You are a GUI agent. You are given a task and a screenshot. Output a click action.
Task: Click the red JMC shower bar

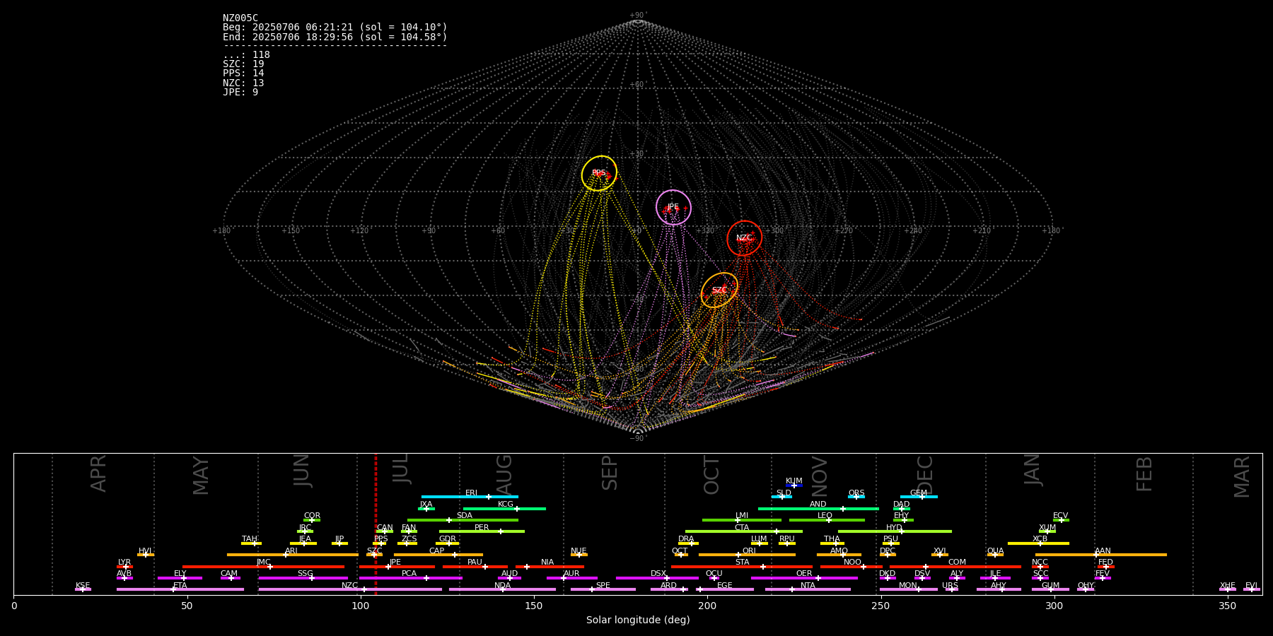(x=263, y=567)
